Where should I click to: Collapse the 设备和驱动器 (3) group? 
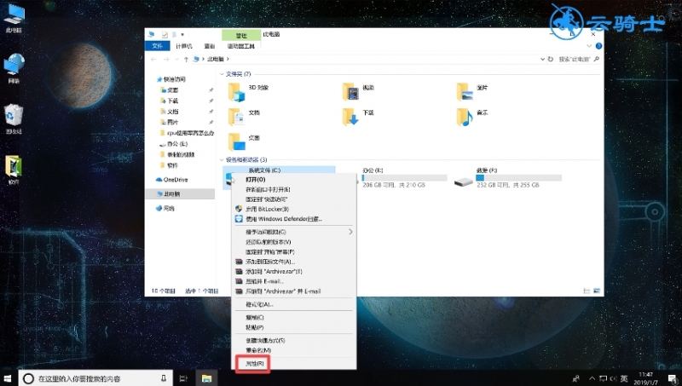coord(222,160)
